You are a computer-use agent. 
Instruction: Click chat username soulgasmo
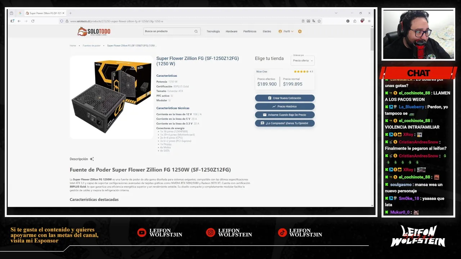[x=401, y=185]
